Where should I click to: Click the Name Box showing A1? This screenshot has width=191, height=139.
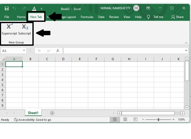coord(11,51)
